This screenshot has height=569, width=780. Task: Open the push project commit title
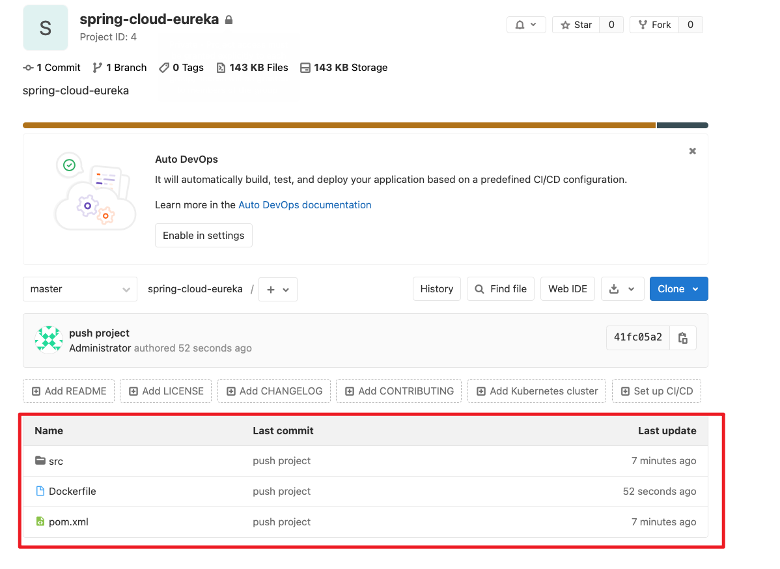pos(99,333)
